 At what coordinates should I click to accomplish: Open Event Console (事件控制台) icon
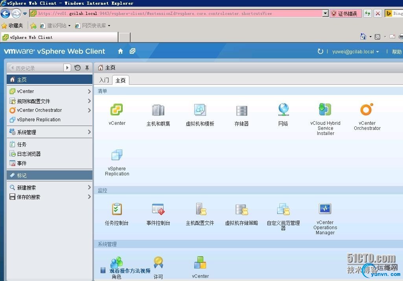click(158, 209)
